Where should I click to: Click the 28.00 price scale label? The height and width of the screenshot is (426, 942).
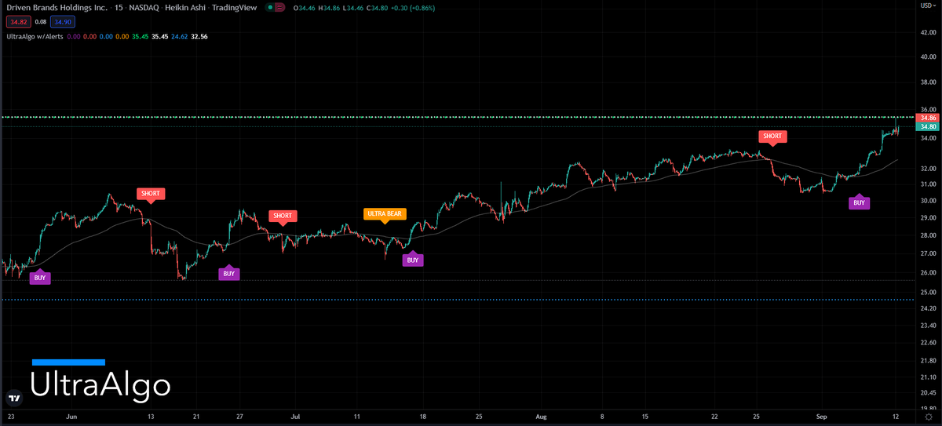pyautogui.click(x=929, y=235)
